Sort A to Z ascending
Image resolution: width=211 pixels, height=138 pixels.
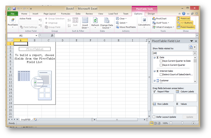[x=69, y=20]
